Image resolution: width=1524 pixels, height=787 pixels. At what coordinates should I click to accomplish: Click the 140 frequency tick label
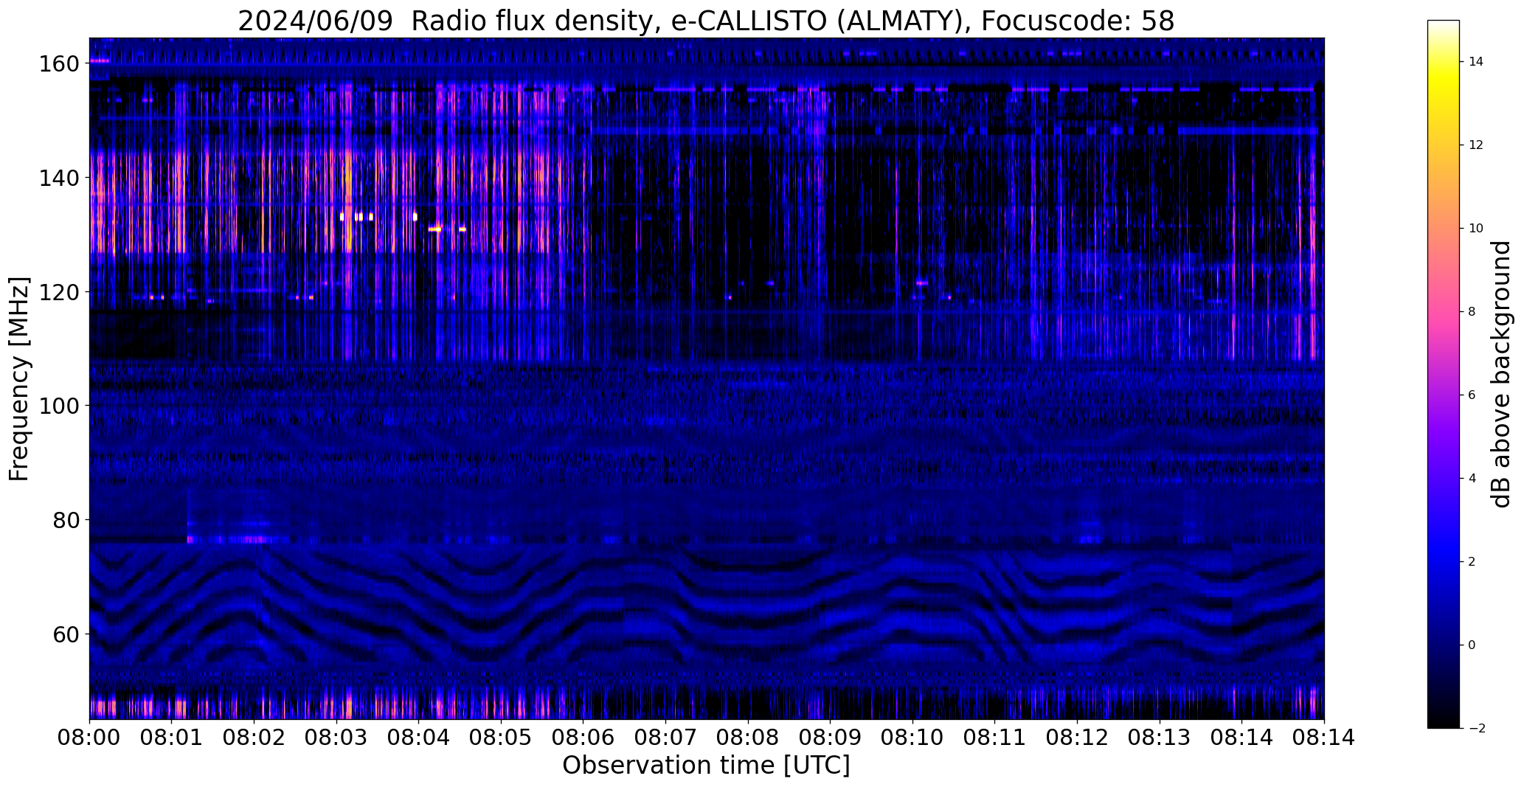[58, 178]
